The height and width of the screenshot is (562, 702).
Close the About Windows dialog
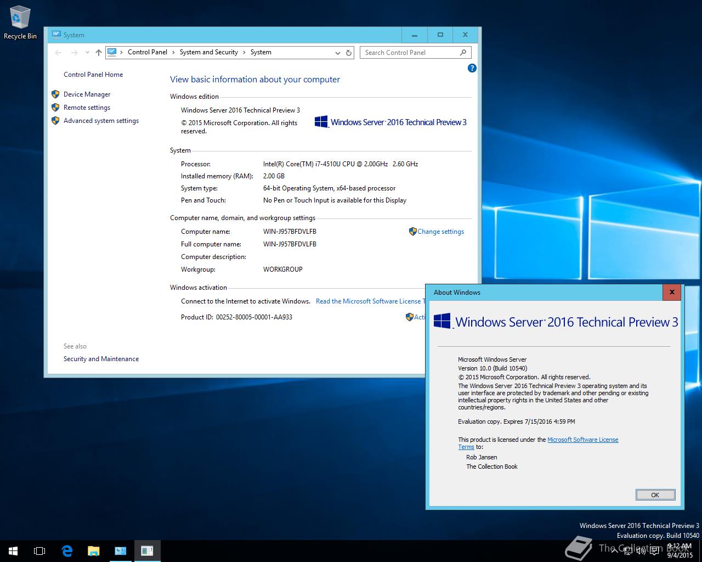point(672,293)
